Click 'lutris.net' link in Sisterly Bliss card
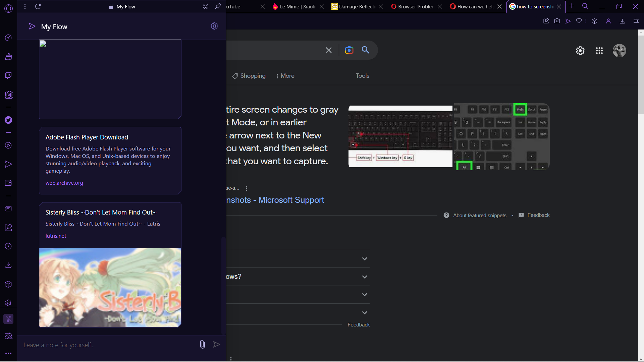 coord(56,236)
